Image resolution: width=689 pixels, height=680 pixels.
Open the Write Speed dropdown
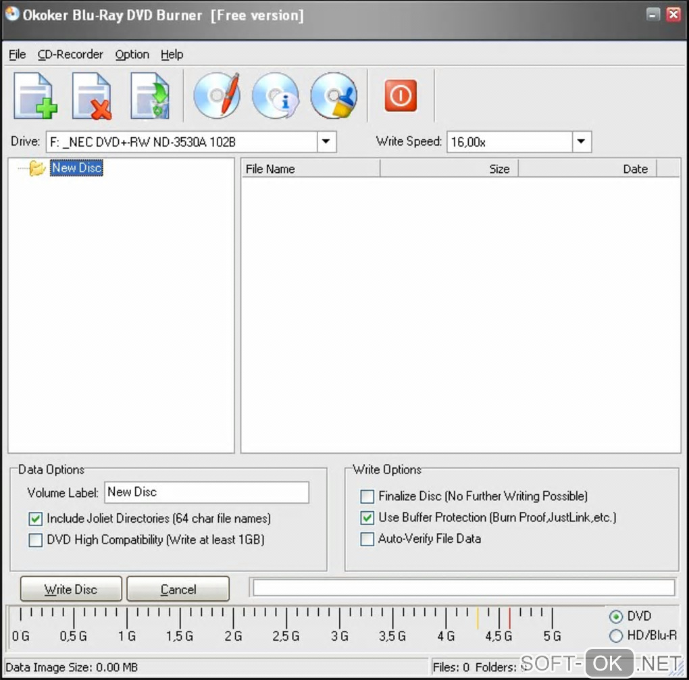[x=582, y=142]
